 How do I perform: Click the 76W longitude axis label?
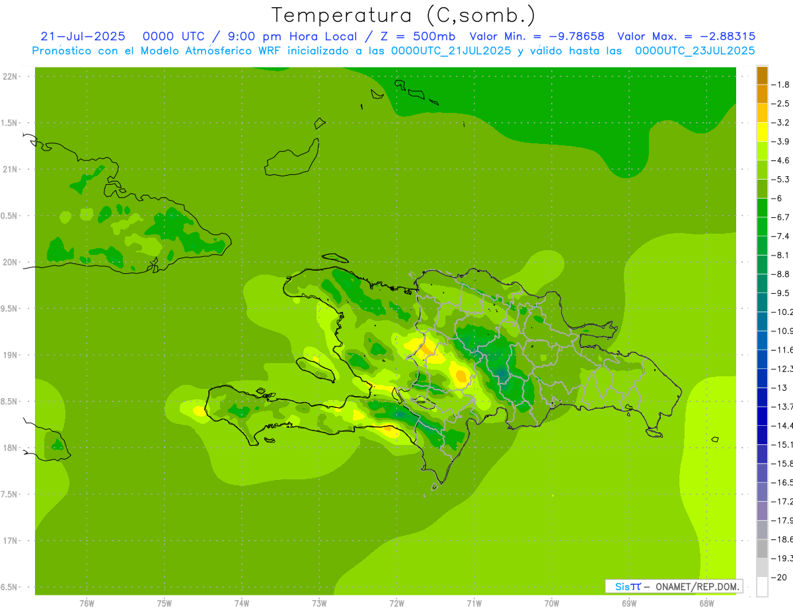coord(87,603)
